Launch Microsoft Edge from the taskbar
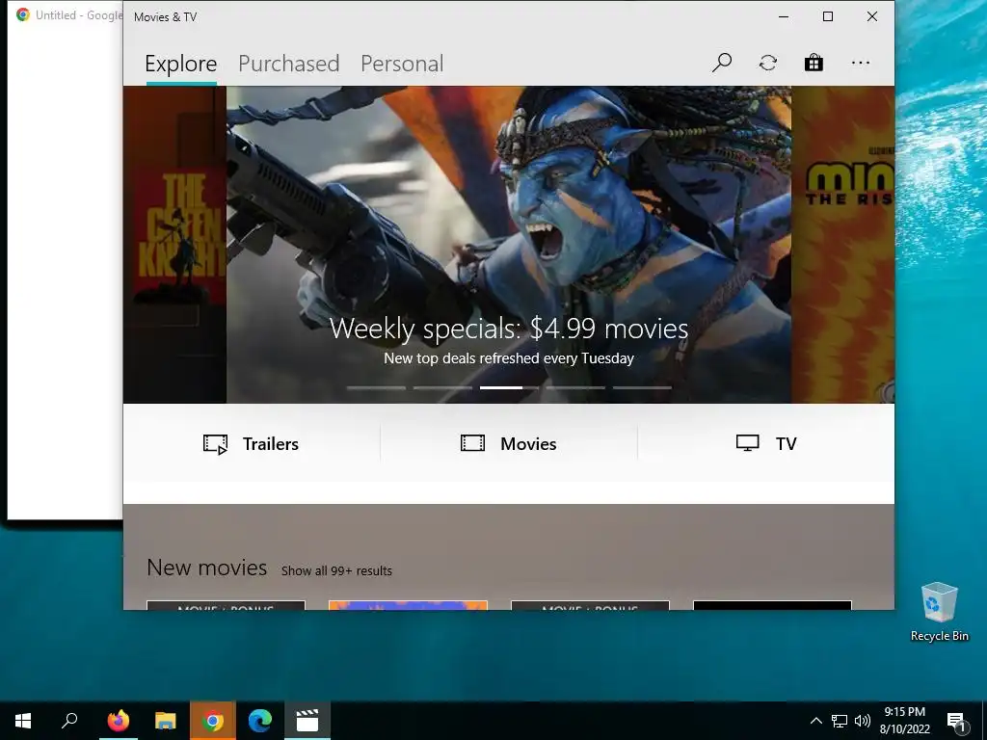Viewport: 987px width, 740px height. tap(260, 721)
